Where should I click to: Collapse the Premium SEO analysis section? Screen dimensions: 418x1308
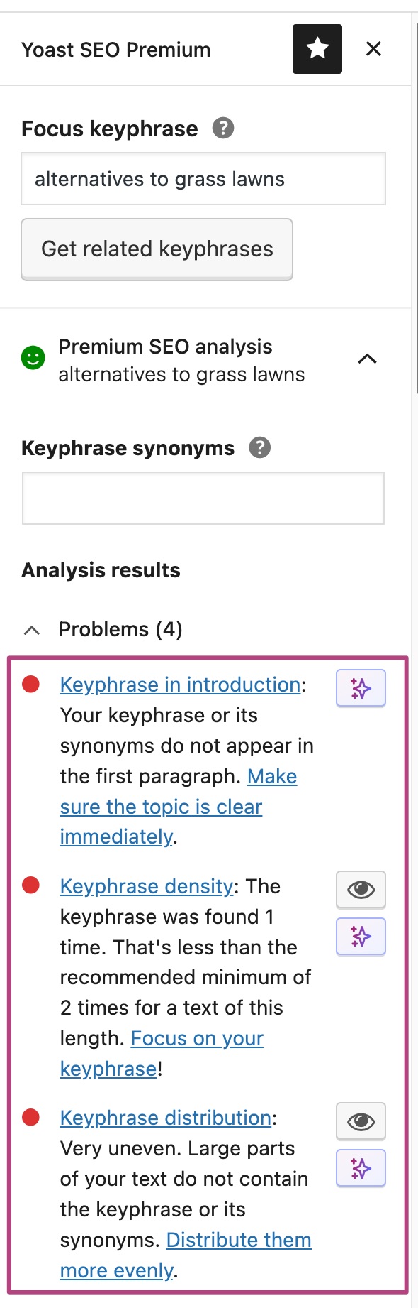click(x=367, y=359)
